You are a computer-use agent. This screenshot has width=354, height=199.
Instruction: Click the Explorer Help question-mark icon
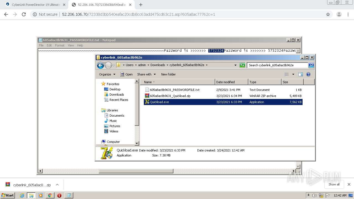pos(308,74)
